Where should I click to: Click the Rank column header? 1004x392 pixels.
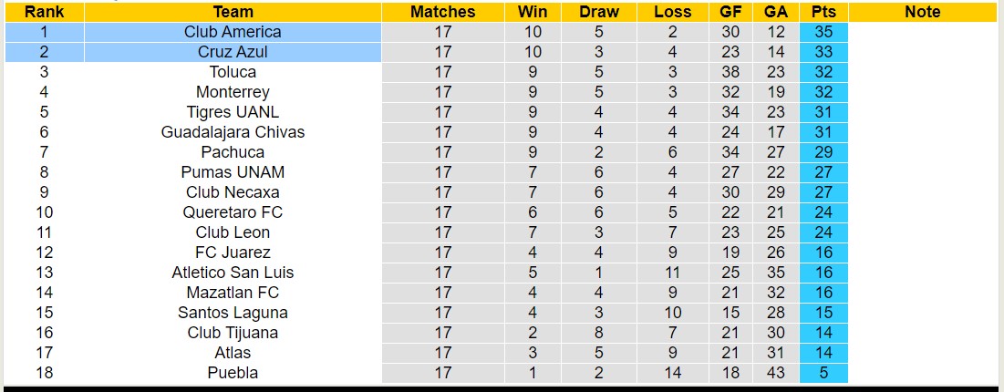pyautogui.click(x=44, y=12)
